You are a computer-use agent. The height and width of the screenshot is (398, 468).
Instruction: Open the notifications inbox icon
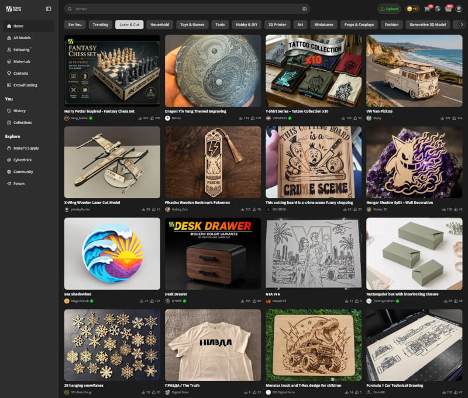[448, 9]
